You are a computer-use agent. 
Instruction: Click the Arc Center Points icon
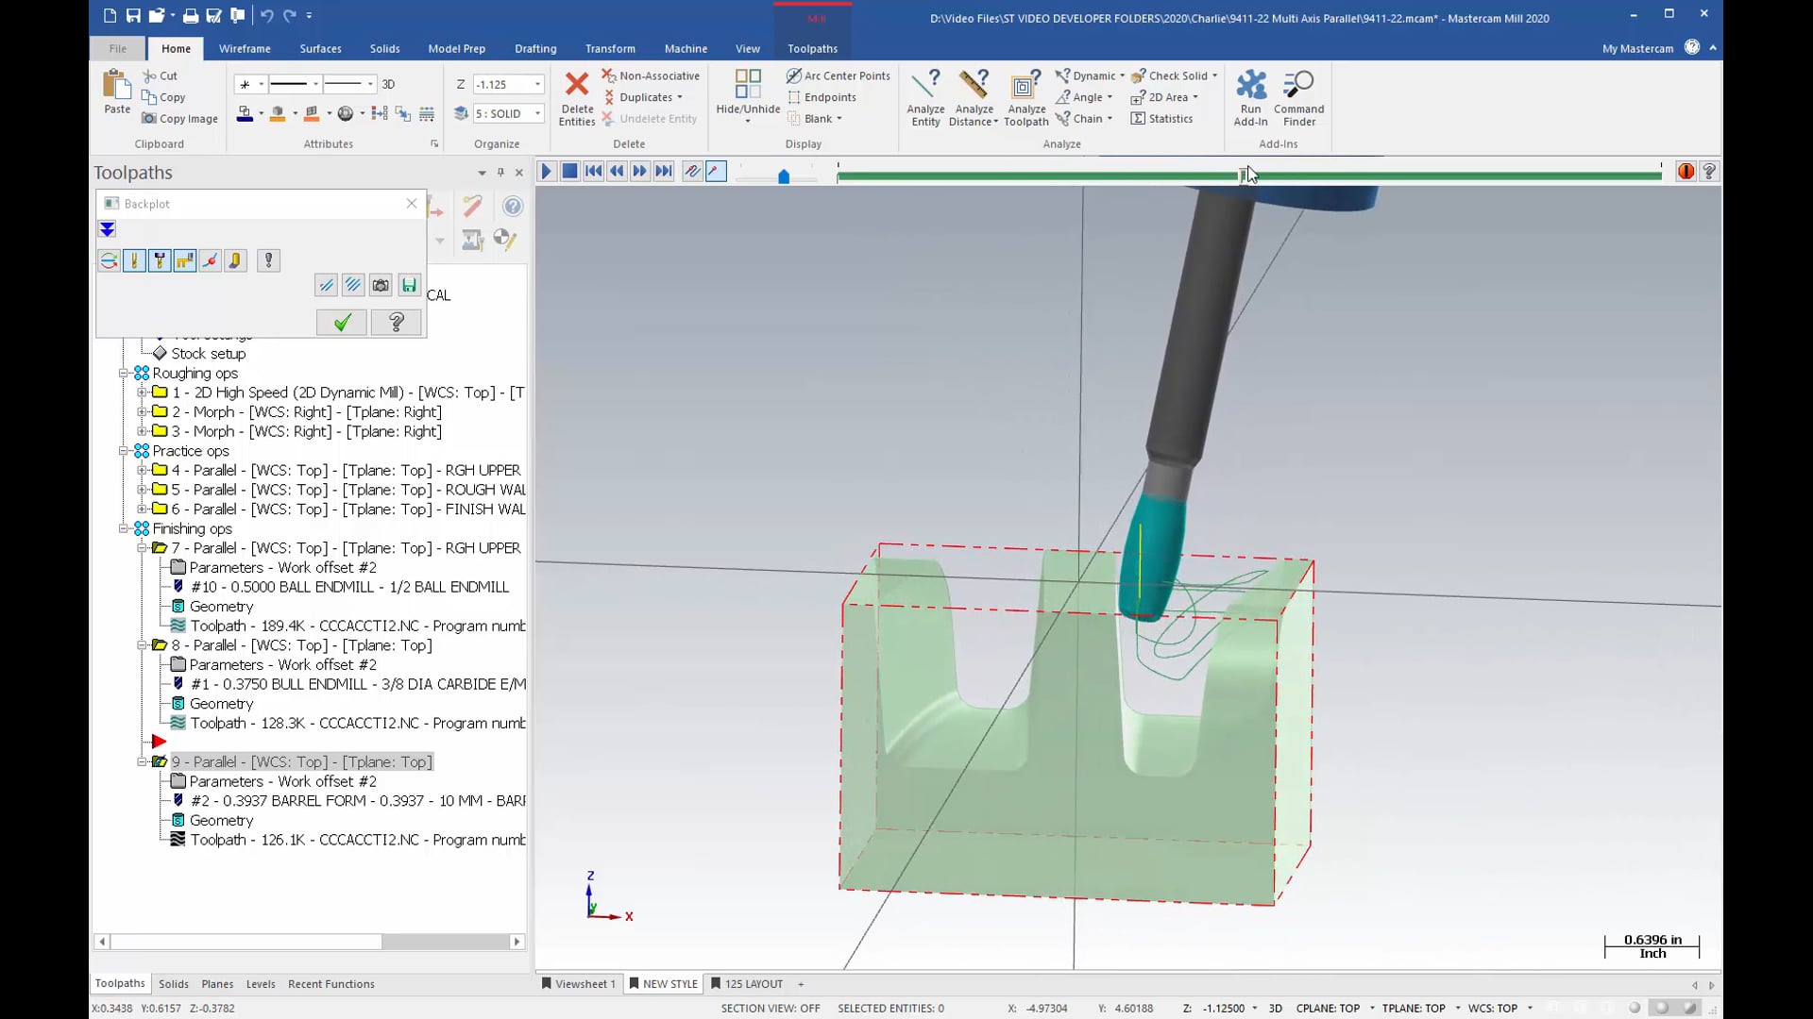pyautogui.click(x=792, y=75)
